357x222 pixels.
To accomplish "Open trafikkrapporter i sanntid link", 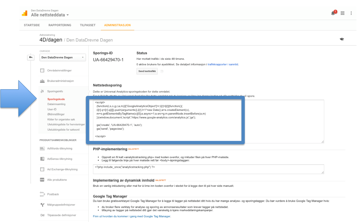I will click(x=223, y=64).
